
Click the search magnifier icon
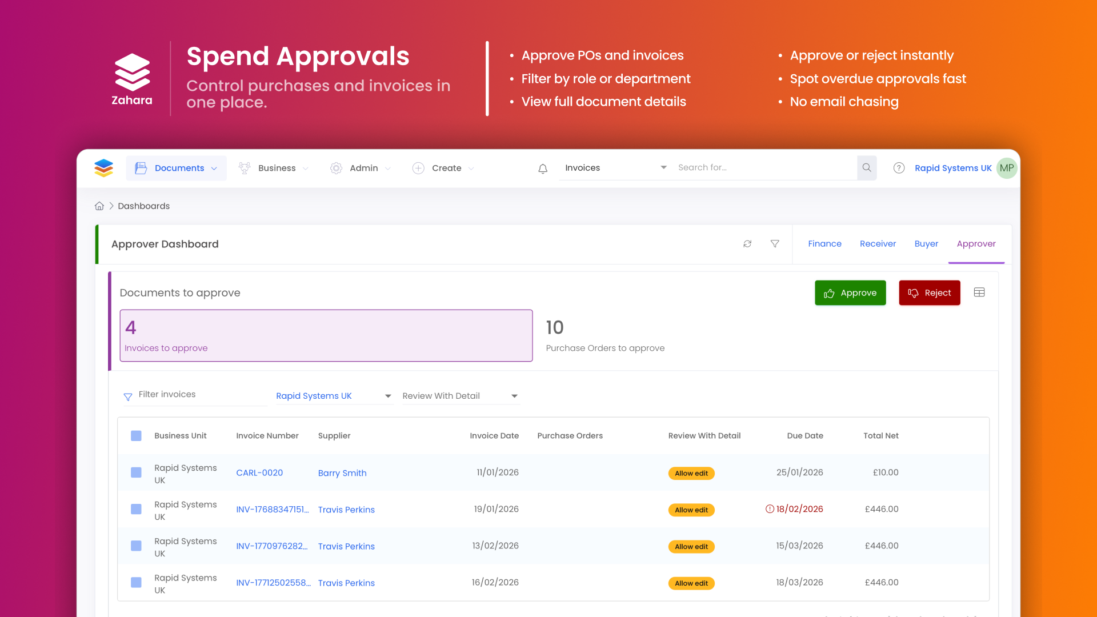867,168
